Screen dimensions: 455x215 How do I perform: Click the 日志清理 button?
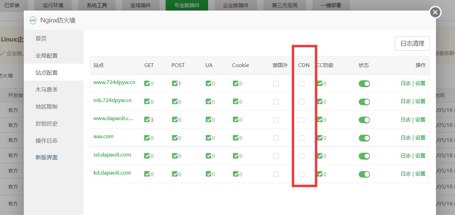[x=412, y=44]
